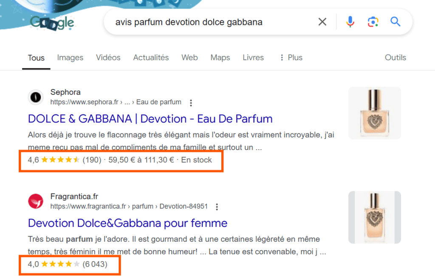Click the sephora.fr URL breadcrumb
This screenshot has height=276, width=435.
point(116,102)
